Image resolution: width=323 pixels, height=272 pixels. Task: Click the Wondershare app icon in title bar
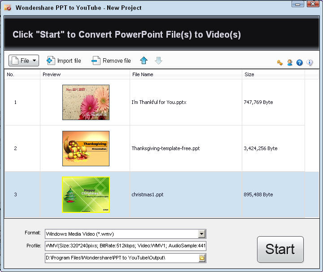[x=8, y=8]
